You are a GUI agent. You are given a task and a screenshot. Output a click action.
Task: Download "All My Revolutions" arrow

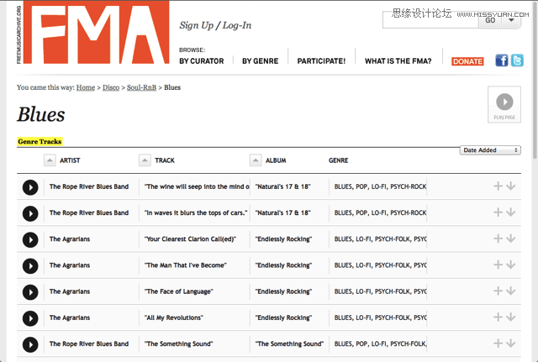point(511,317)
